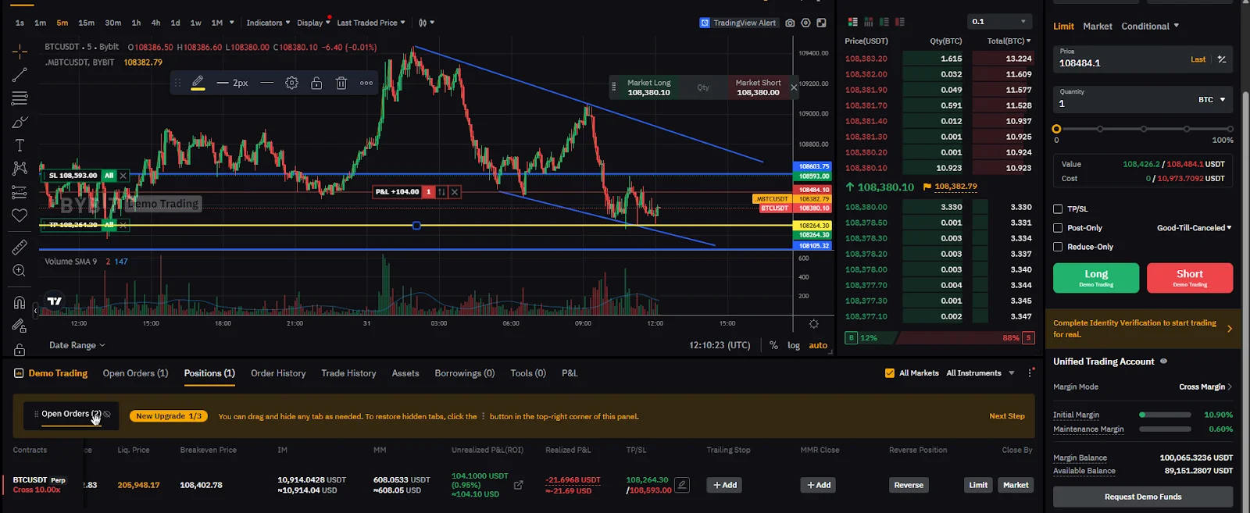Image resolution: width=1250 pixels, height=513 pixels.
Task: Open chart axis settings gear
Action: coord(814,323)
